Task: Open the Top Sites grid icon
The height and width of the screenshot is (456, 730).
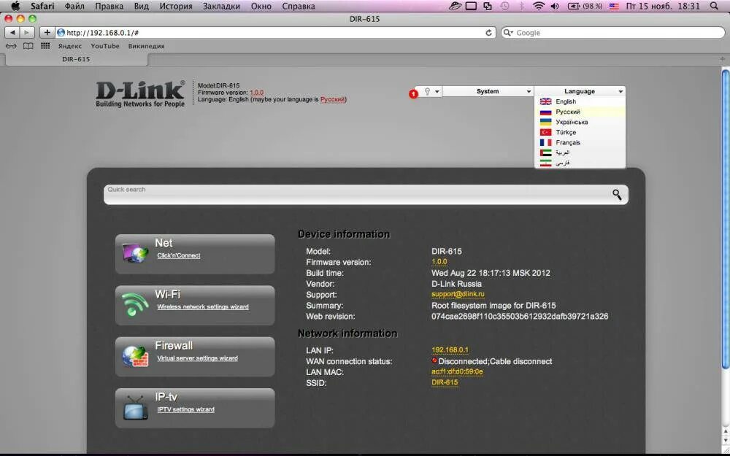Action: (x=45, y=46)
